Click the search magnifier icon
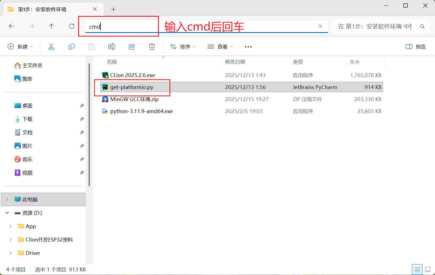This screenshot has height=275, width=435. click(x=422, y=27)
